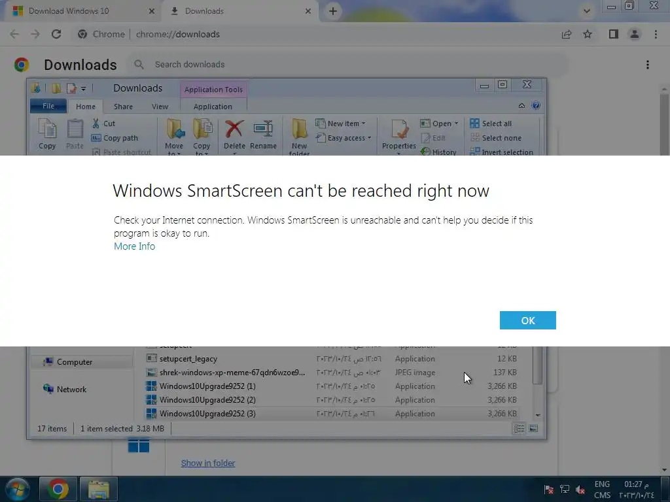Reload the Chrome page
Image resolution: width=670 pixels, height=502 pixels.
(56, 34)
